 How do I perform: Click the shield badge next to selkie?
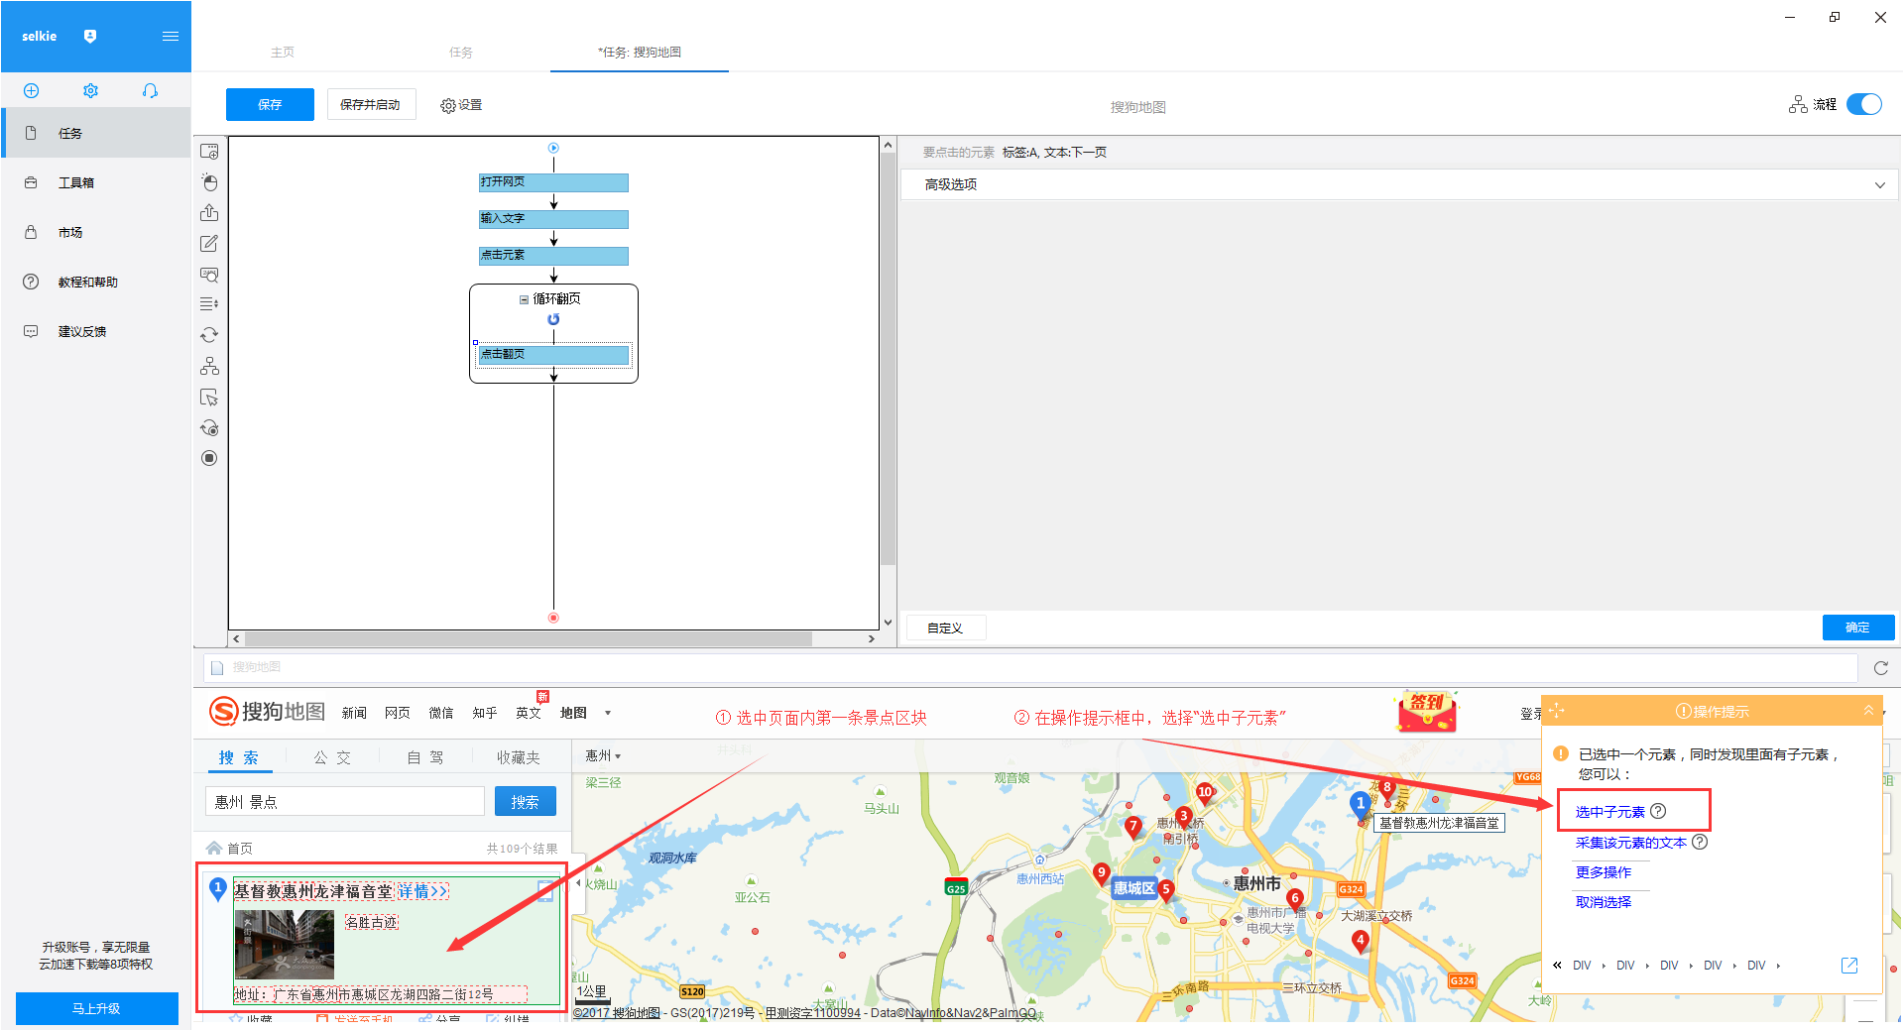tap(90, 36)
